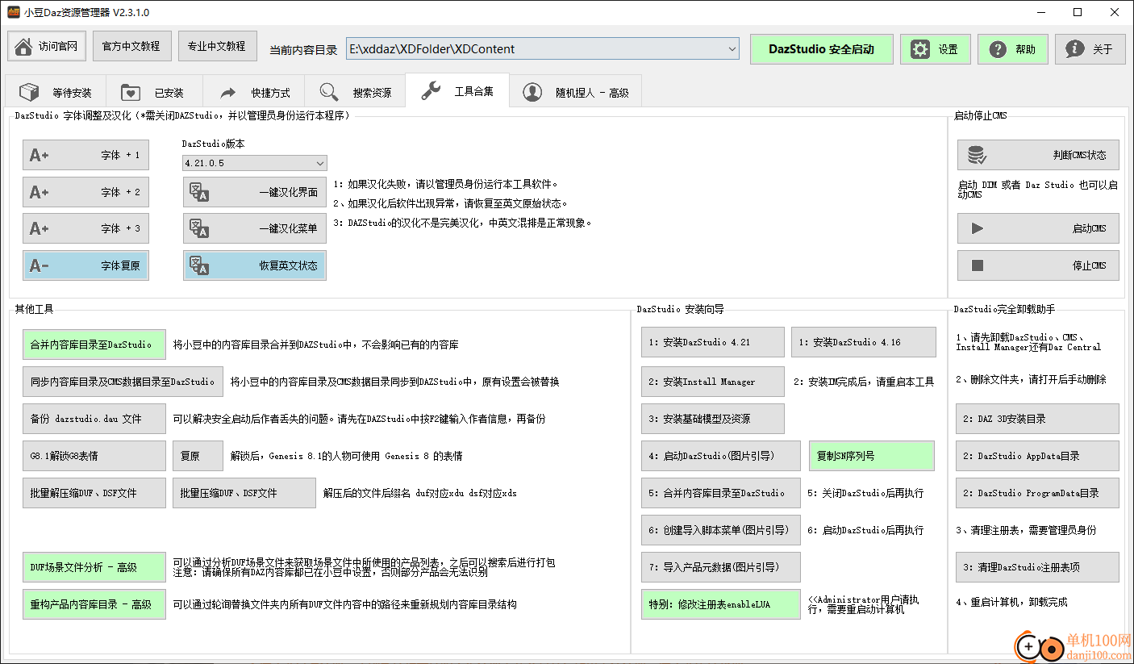This screenshot has height=664, width=1134.
Task: Click the A+ icon on 字体 + 1
Action: coord(40,155)
